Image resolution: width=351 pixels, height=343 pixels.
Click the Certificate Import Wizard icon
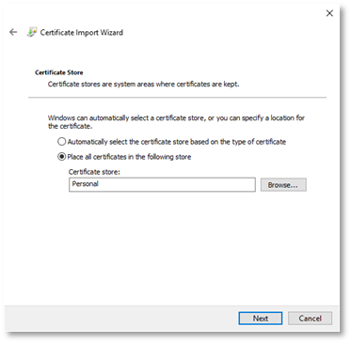coord(32,32)
